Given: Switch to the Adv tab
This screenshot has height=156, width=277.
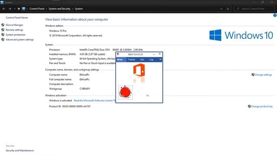Looking at the screenshot, I should pyautogui.click(x=142, y=60).
